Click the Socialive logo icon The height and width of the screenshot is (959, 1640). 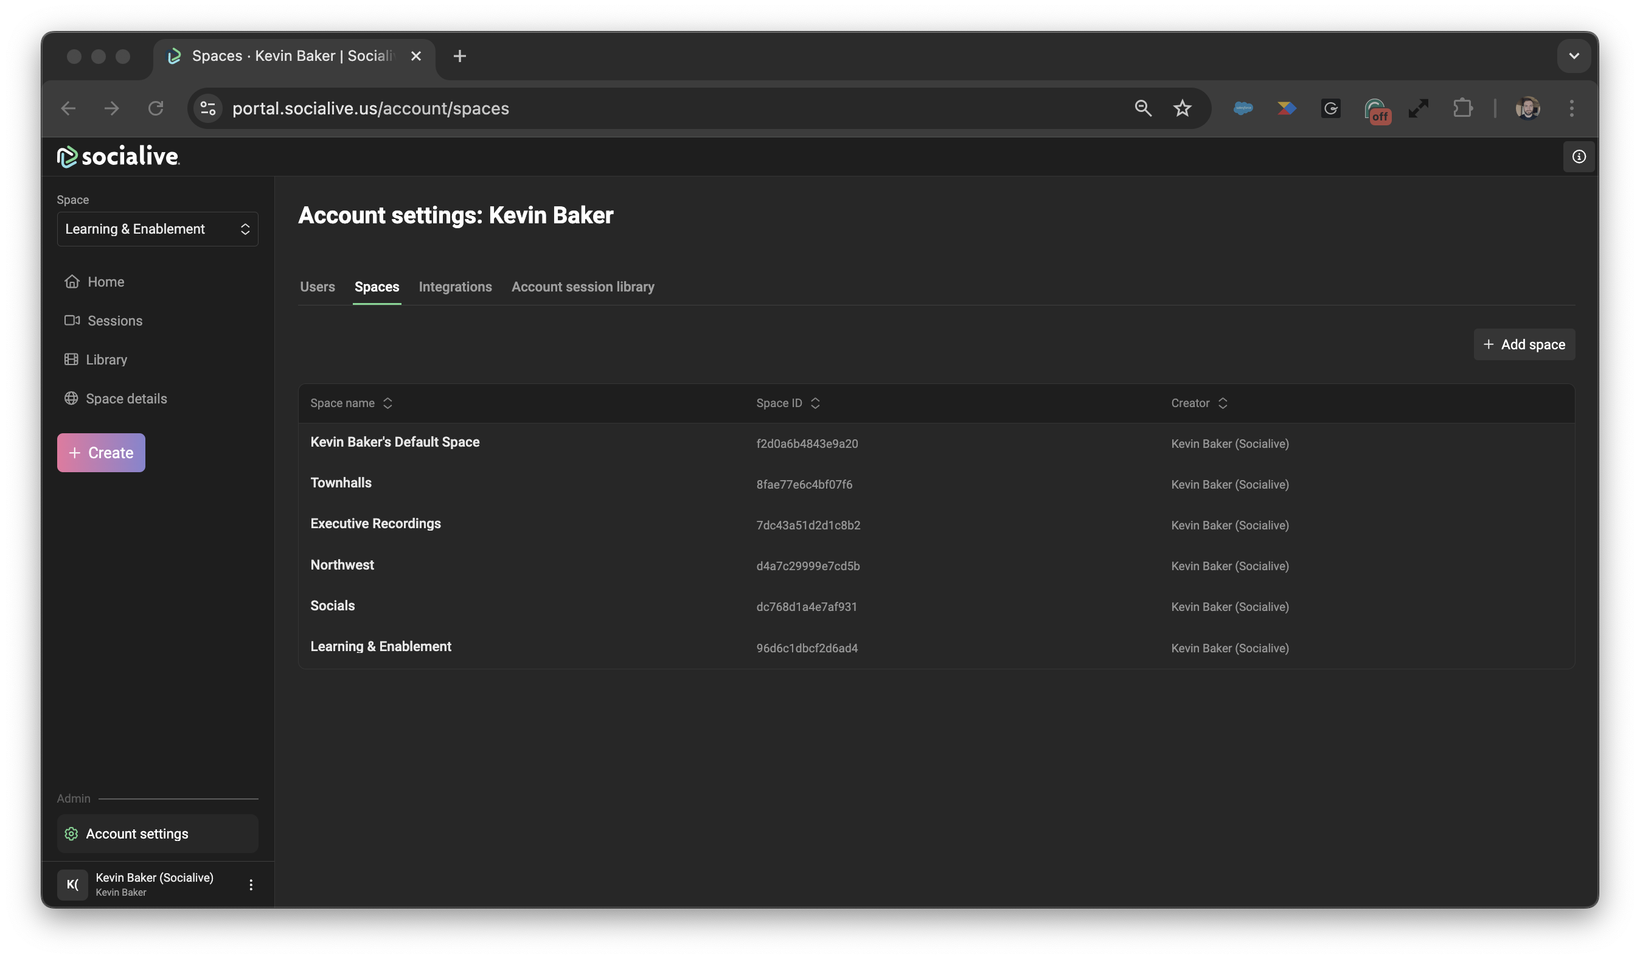67,157
